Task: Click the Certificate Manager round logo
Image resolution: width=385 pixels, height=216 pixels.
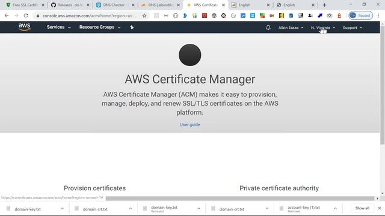Action: 190,55
